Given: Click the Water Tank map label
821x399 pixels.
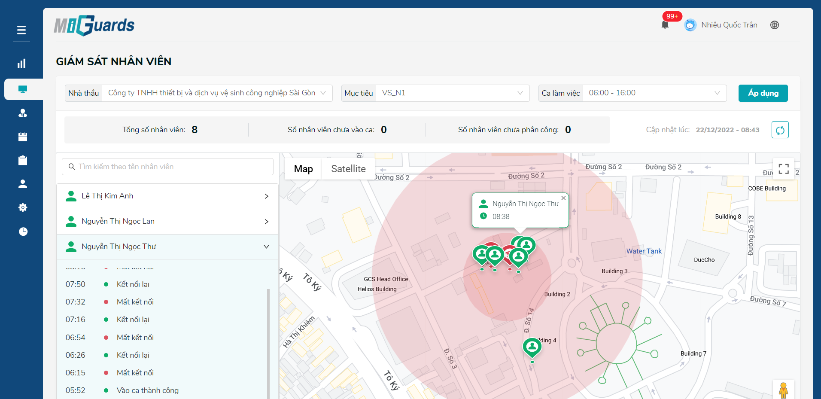Looking at the screenshot, I should click(x=644, y=251).
